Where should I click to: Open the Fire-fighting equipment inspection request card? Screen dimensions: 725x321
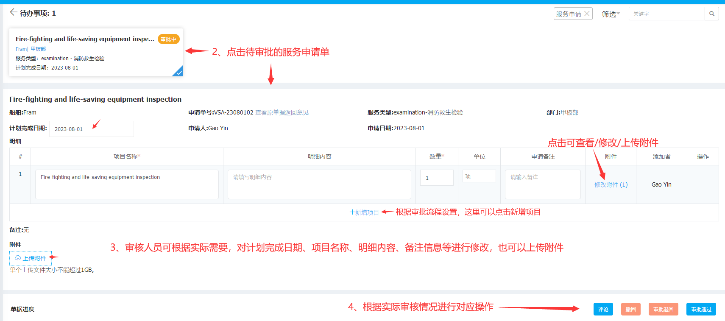[x=96, y=53]
